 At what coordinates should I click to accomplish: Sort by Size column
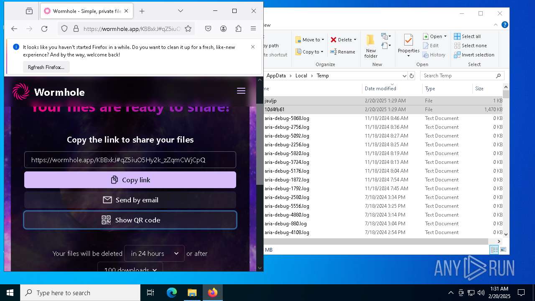487,89
